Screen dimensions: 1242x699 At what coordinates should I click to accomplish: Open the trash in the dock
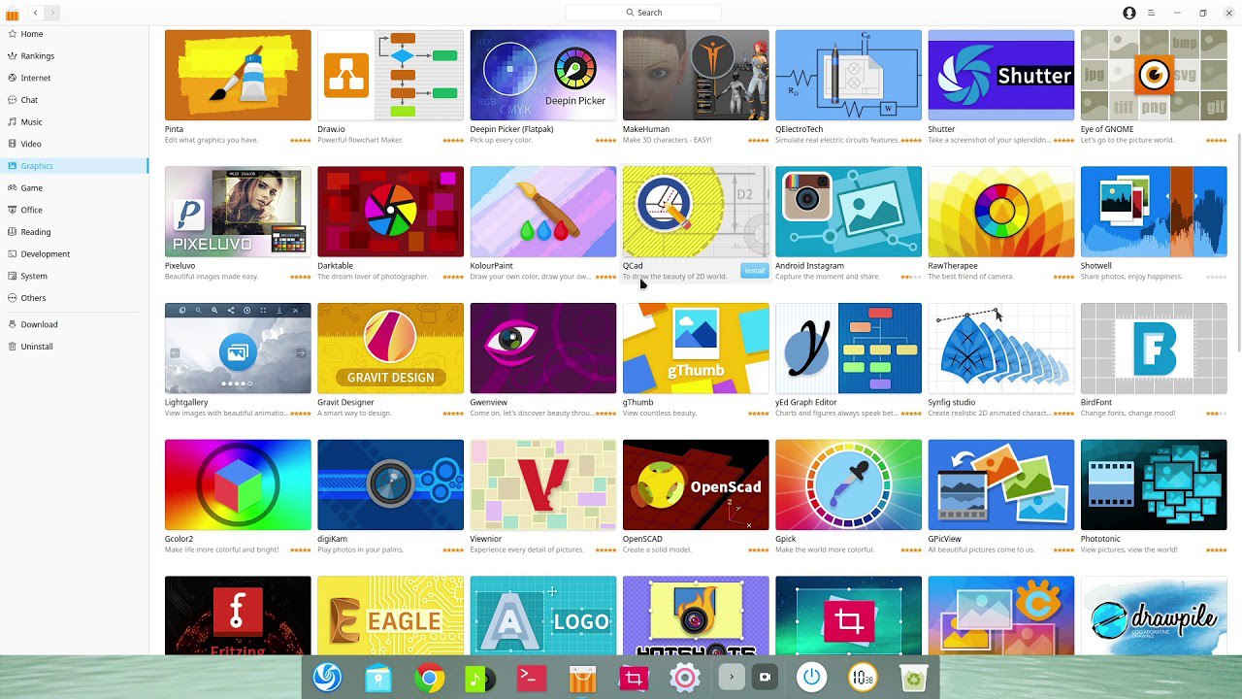pyautogui.click(x=914, y=678)
